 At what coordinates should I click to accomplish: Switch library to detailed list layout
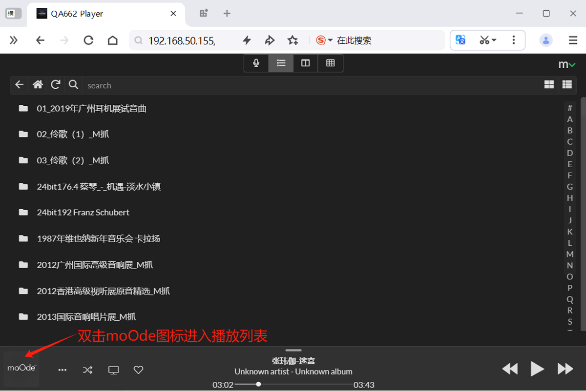coord(567,84)
